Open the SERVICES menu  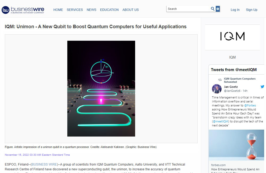[x=75, y=10]
